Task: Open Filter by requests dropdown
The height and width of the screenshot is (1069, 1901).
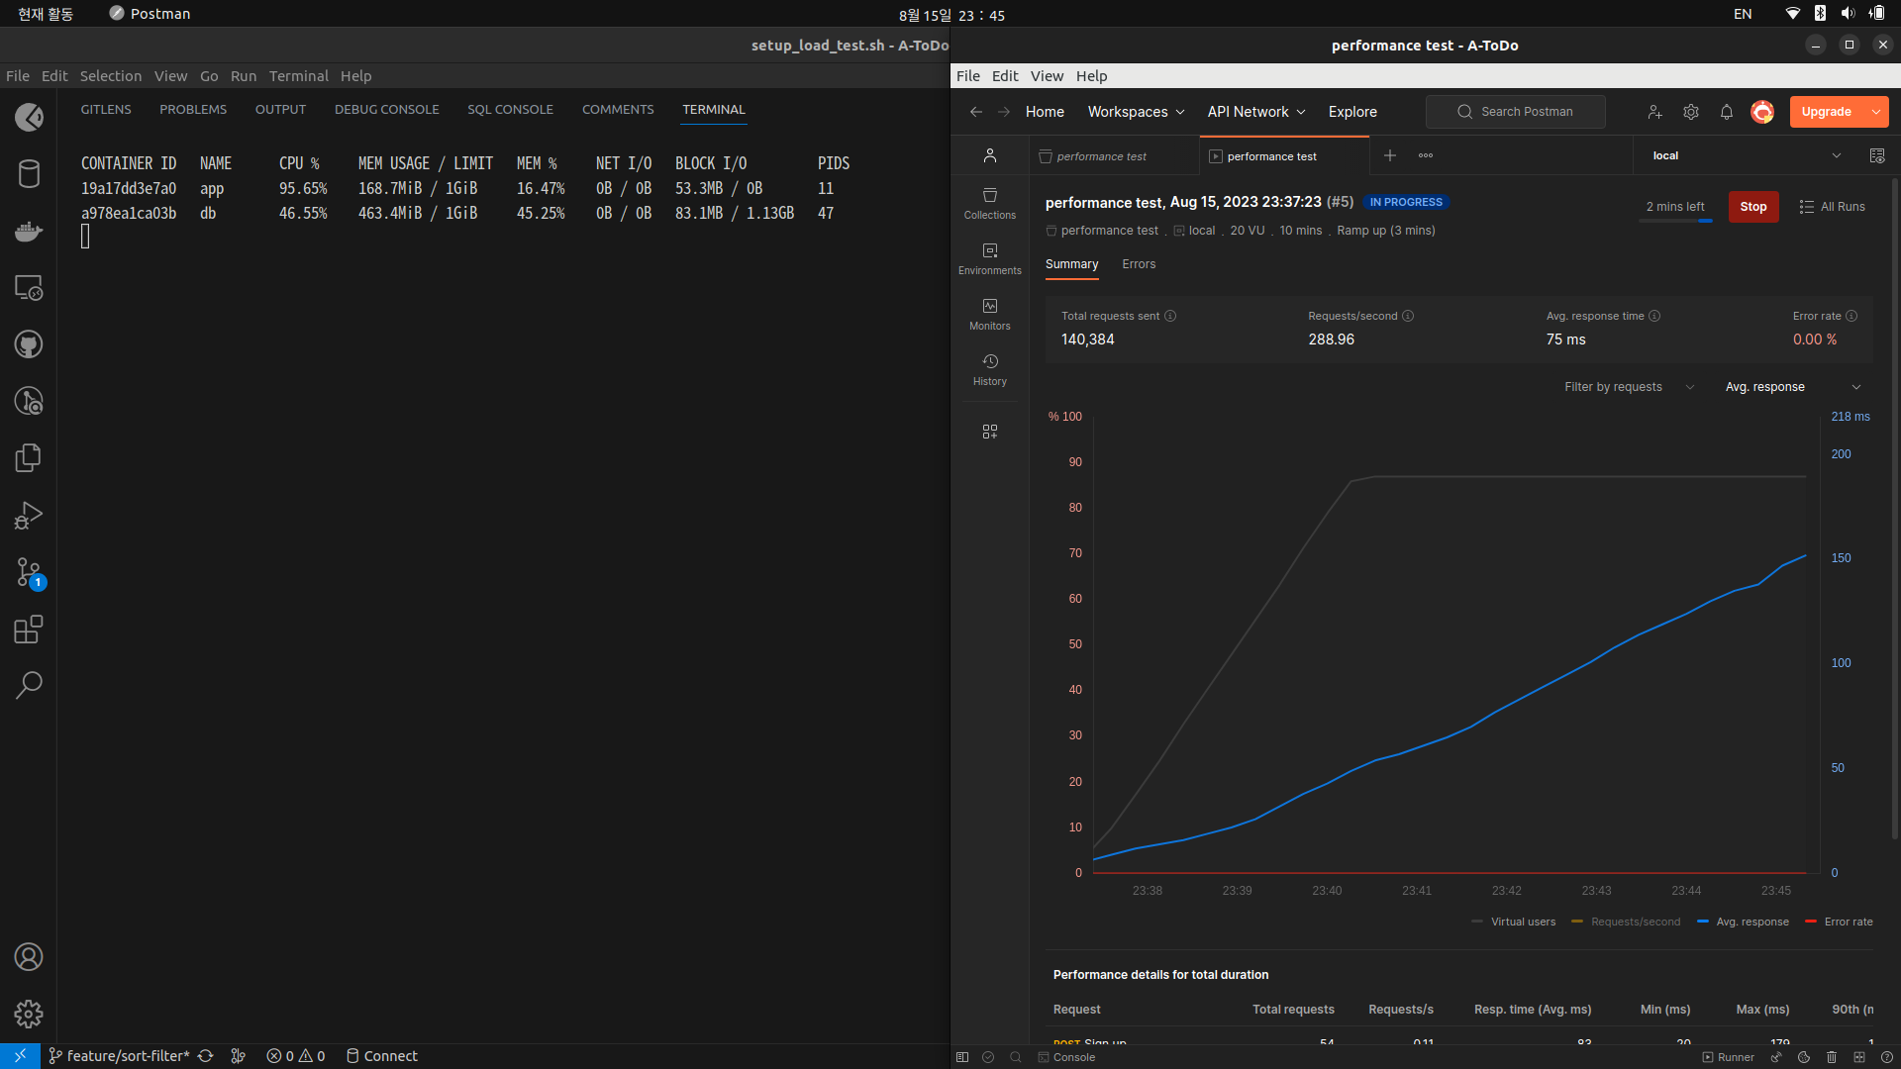Action: point(1630,387)
